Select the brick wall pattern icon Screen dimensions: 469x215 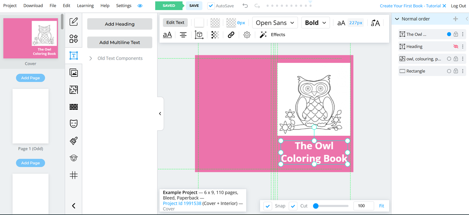(73, 107)
